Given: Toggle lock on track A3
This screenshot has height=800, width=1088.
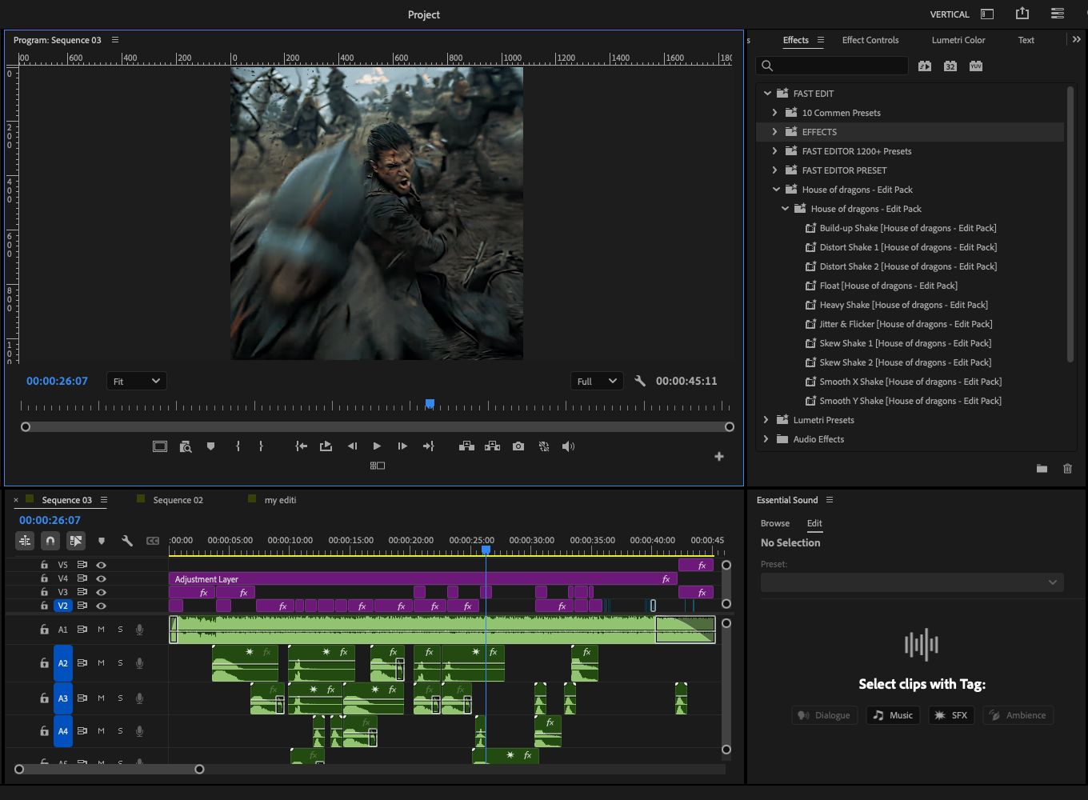Looking at the screenshot, I should tap(44, 698).
